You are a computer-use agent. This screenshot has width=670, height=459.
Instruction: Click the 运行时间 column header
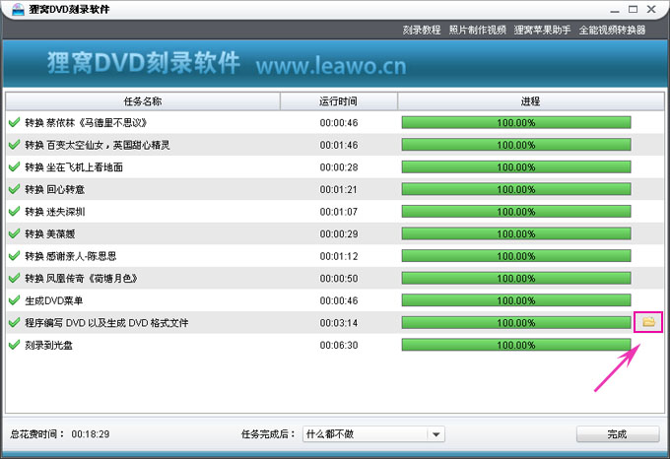tap(338, 101)
